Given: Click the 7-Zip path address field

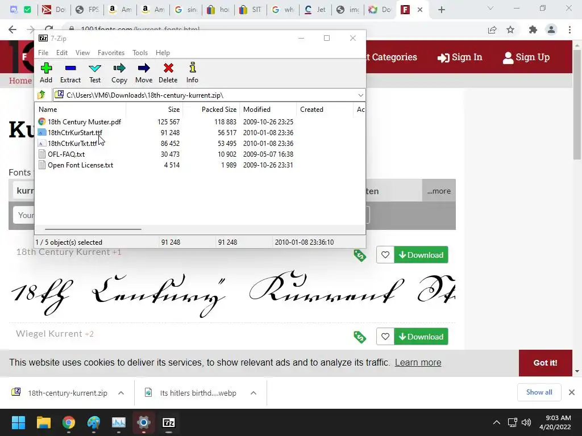Looking at the screenshot, I should click(209, 95).
